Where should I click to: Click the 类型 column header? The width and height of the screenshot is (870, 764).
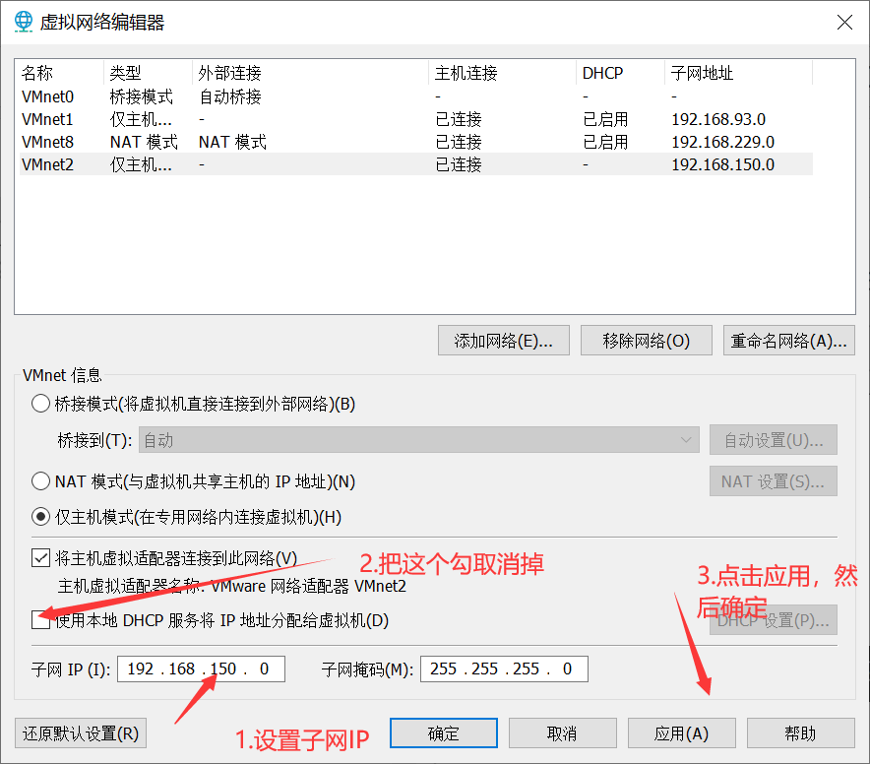(148, 73)
